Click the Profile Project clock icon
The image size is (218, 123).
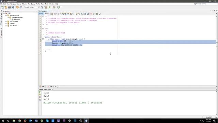(59, 7)
